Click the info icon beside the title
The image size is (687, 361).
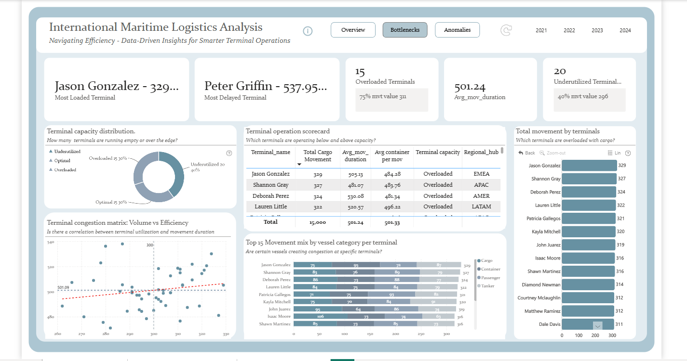308,31
